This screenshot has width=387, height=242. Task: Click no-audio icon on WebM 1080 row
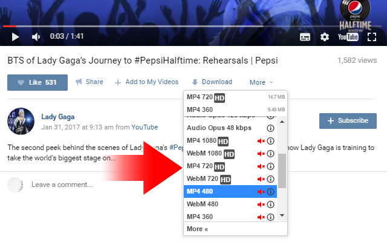tap(261, 154)
